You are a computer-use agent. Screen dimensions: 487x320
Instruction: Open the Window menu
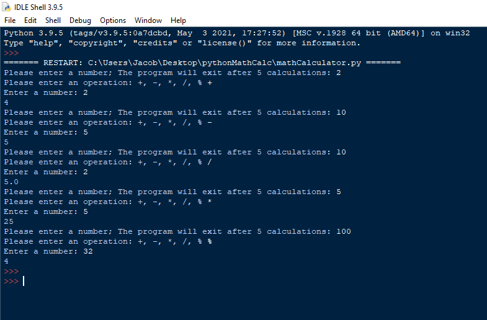[x=148, y=20]
